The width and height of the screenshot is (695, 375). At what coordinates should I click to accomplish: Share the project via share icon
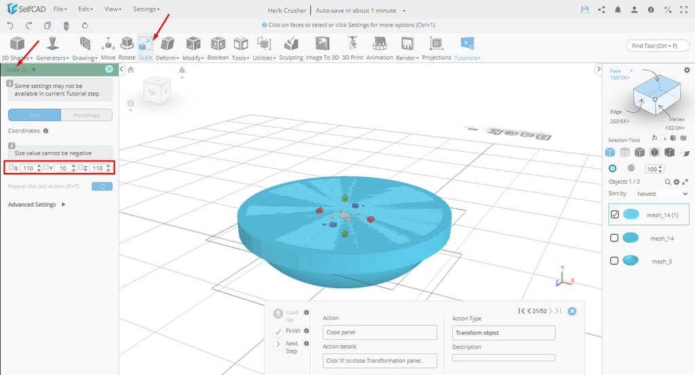(x=601, y=9)
